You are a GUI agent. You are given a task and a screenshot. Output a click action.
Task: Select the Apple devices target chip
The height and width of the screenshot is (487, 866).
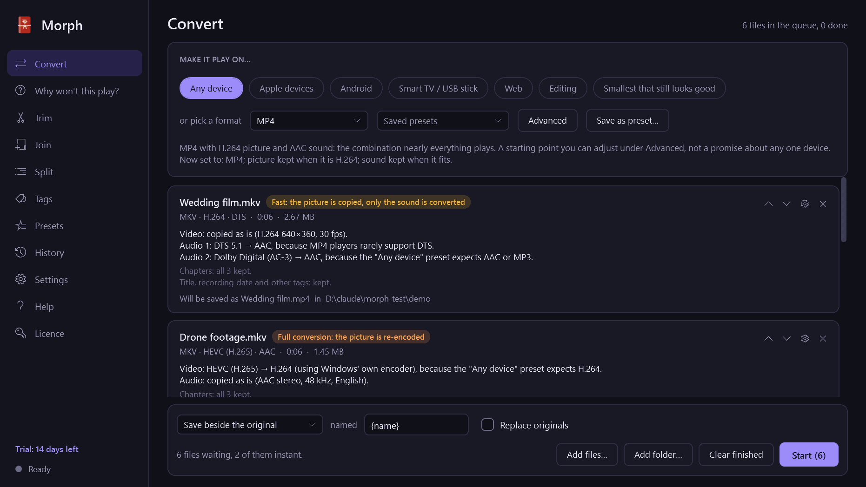[x=286, y=88]
